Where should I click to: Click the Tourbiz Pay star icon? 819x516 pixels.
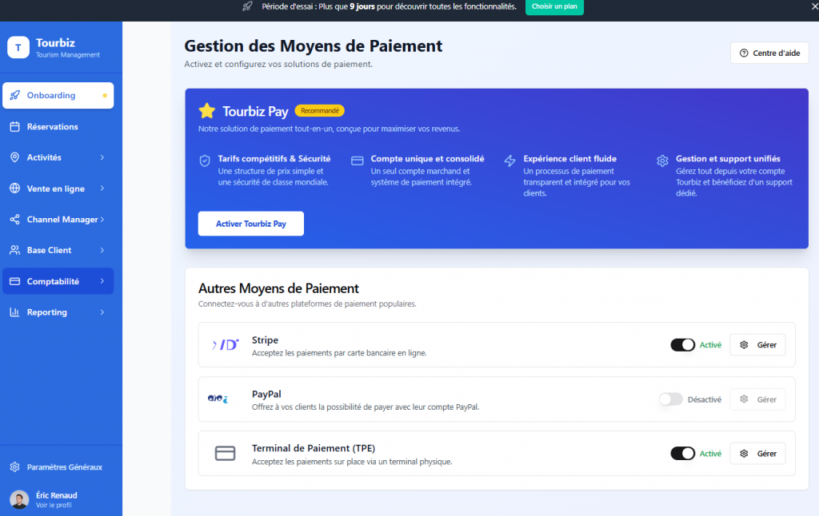[x=207, y=111]
